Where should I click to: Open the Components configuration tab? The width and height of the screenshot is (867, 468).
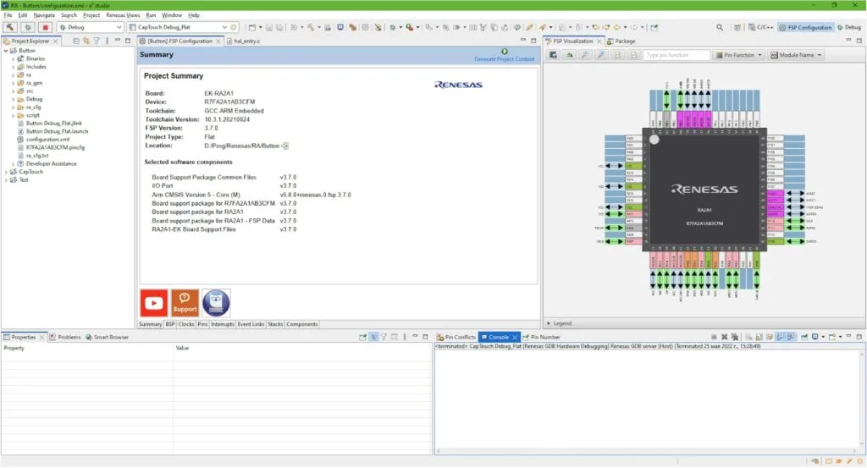pyautogui.click(x=302, y=324)
